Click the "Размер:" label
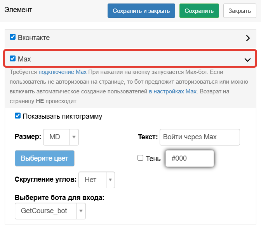The height and width of the screenshot is (226, 261). pyautogui.click(x=28, y=137)
